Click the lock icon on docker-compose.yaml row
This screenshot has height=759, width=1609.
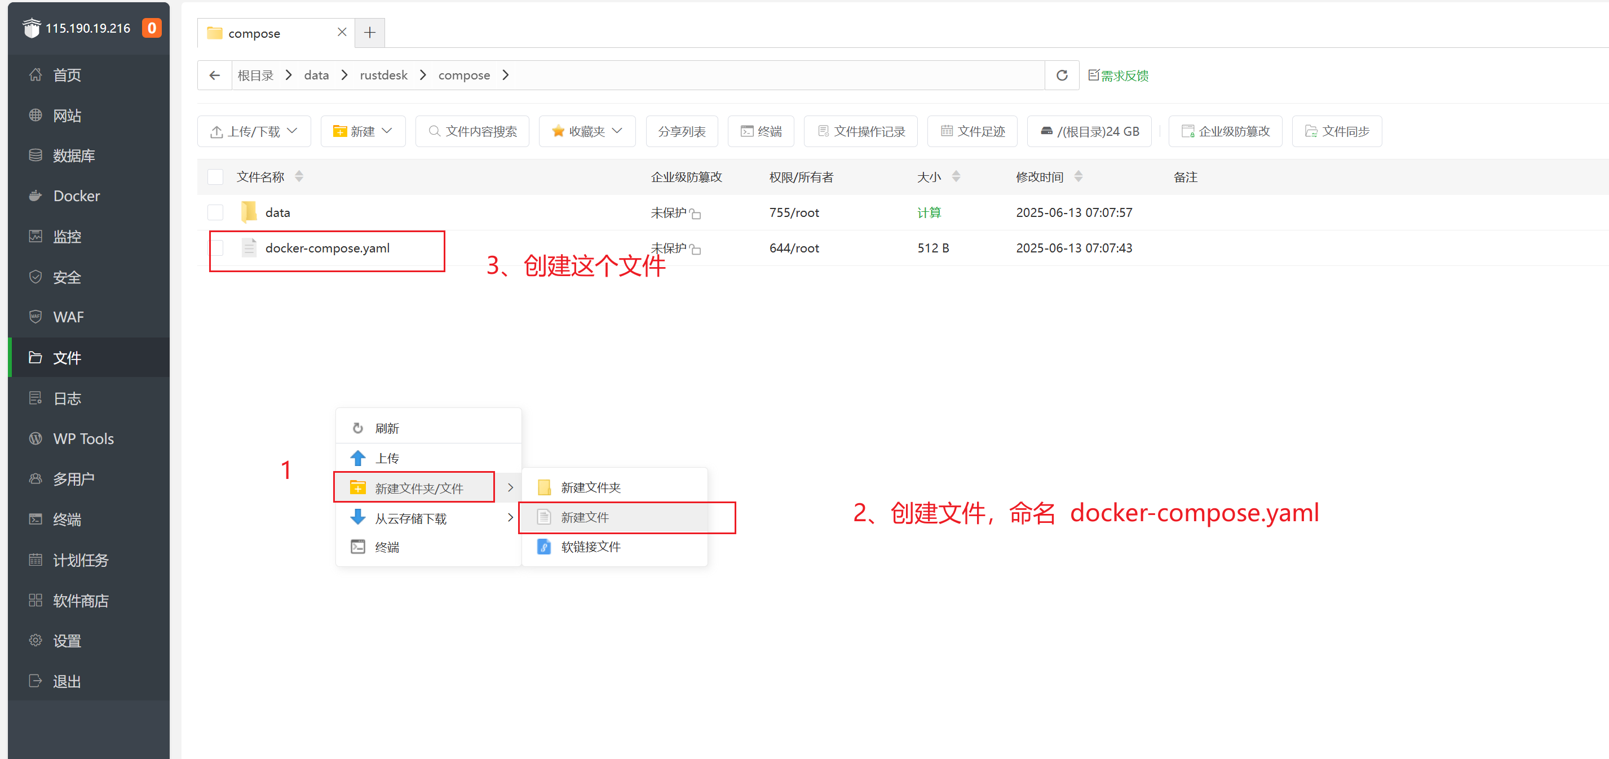pyautogui.click(x=696, y=250)
